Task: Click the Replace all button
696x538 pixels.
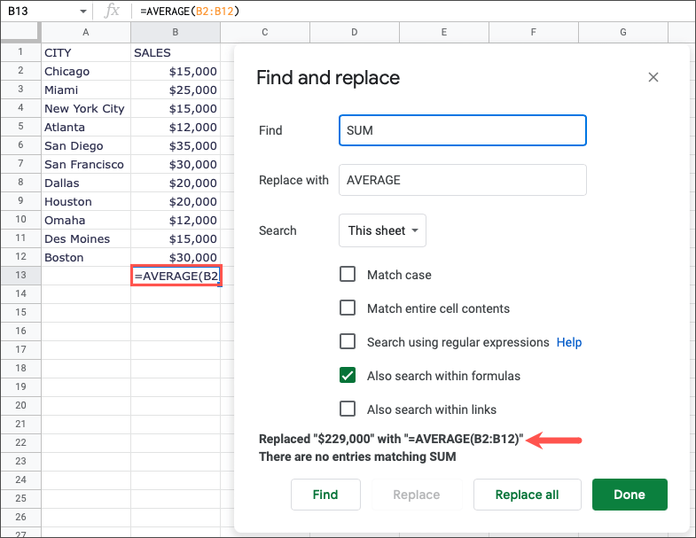Action: [x=527, y=495]
